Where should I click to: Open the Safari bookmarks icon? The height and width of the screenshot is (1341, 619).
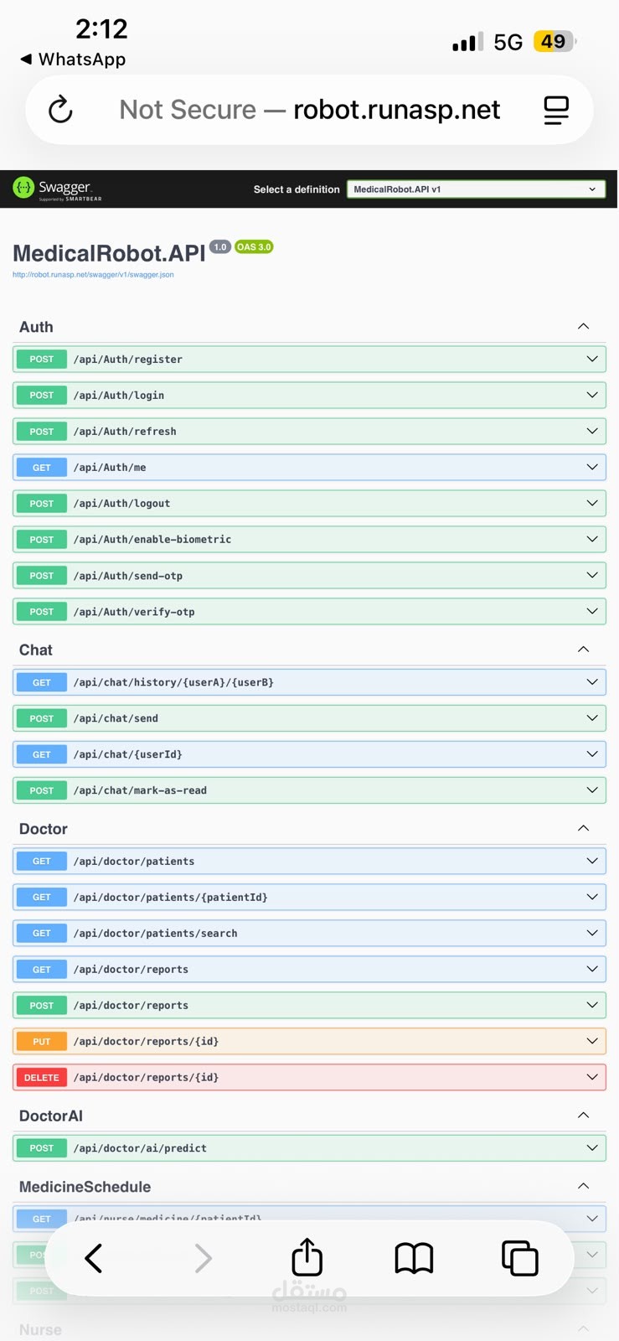(414, 1258)
